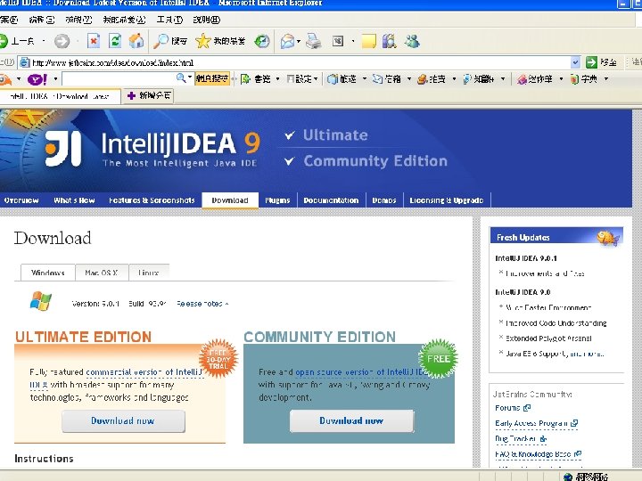
Task: Click the Windows logo icon beside the version info
Action: pyautogui.click(x=41, y=301)
